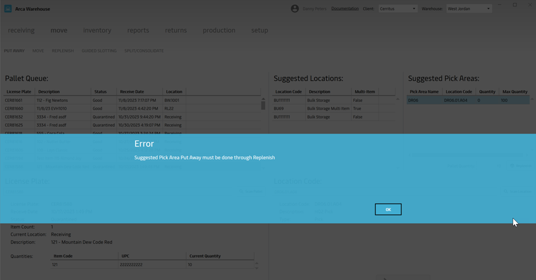536x280 pixels.
Task: Open the Documentation link
Action: coord(345,9)
